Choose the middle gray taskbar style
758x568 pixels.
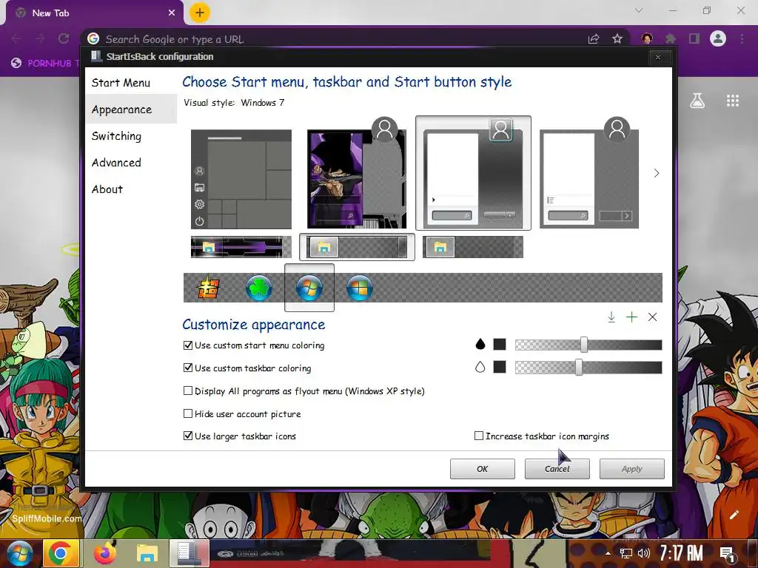[x=357, y=247]
